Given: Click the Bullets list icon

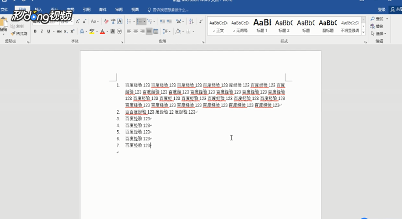Looking at the screenshot, I should pos(129,22).
